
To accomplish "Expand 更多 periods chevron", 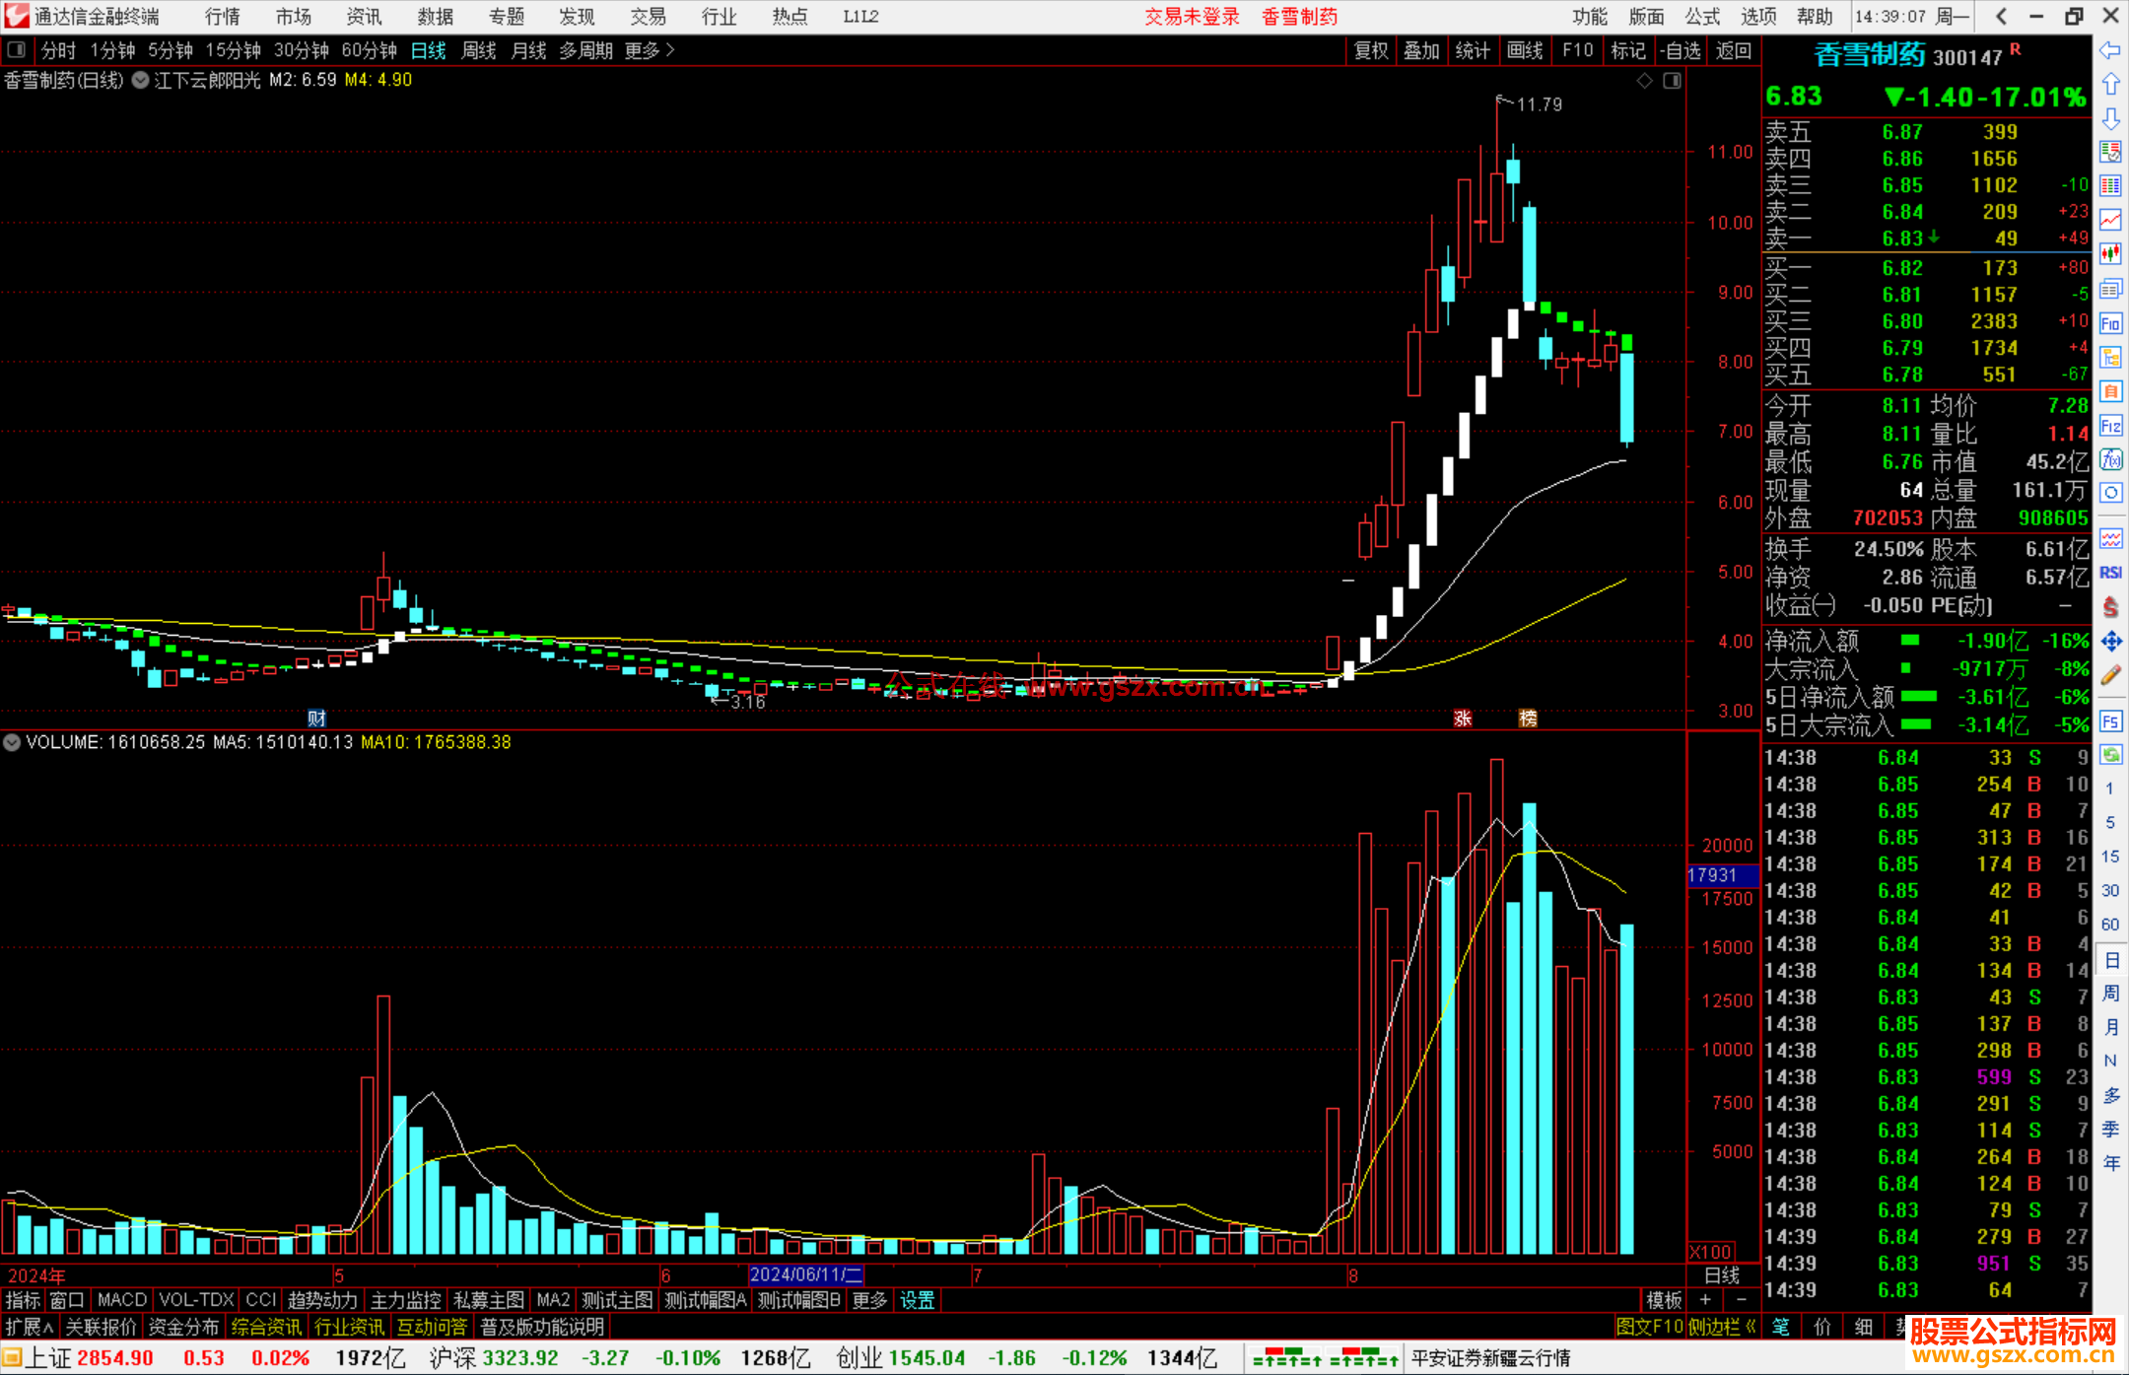I will coord(670,50).
